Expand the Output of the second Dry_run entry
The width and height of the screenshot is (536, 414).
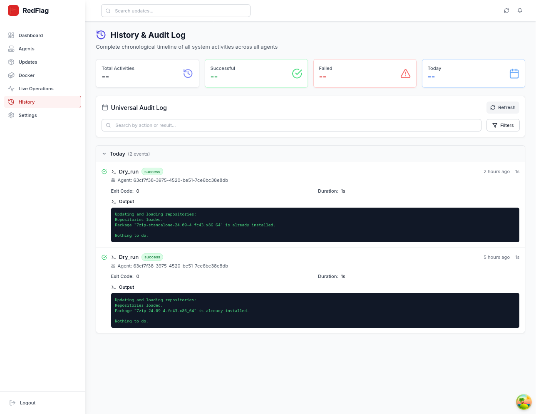pos(122,287)
